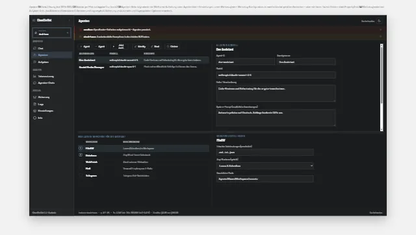416x235 pixels.
Task: Open Einstellungen in the sidebar
Action: pyautogui.click(x=52, y=111)
